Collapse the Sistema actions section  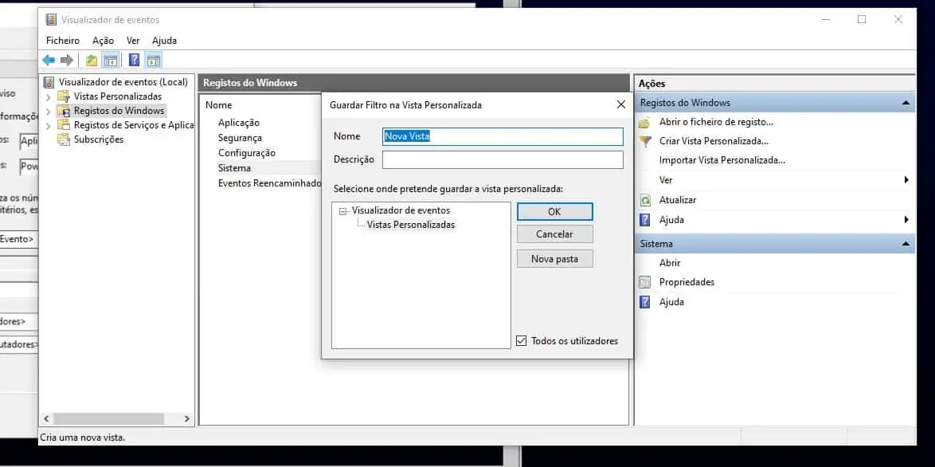(x=906, y=243)
